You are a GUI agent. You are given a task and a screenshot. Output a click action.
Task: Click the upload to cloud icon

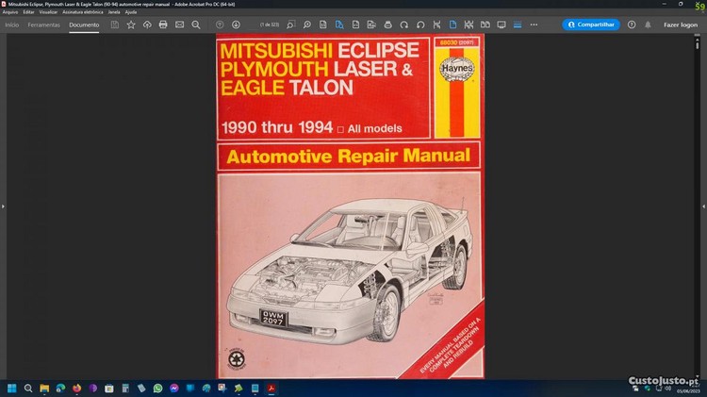(x=147, y=25)
